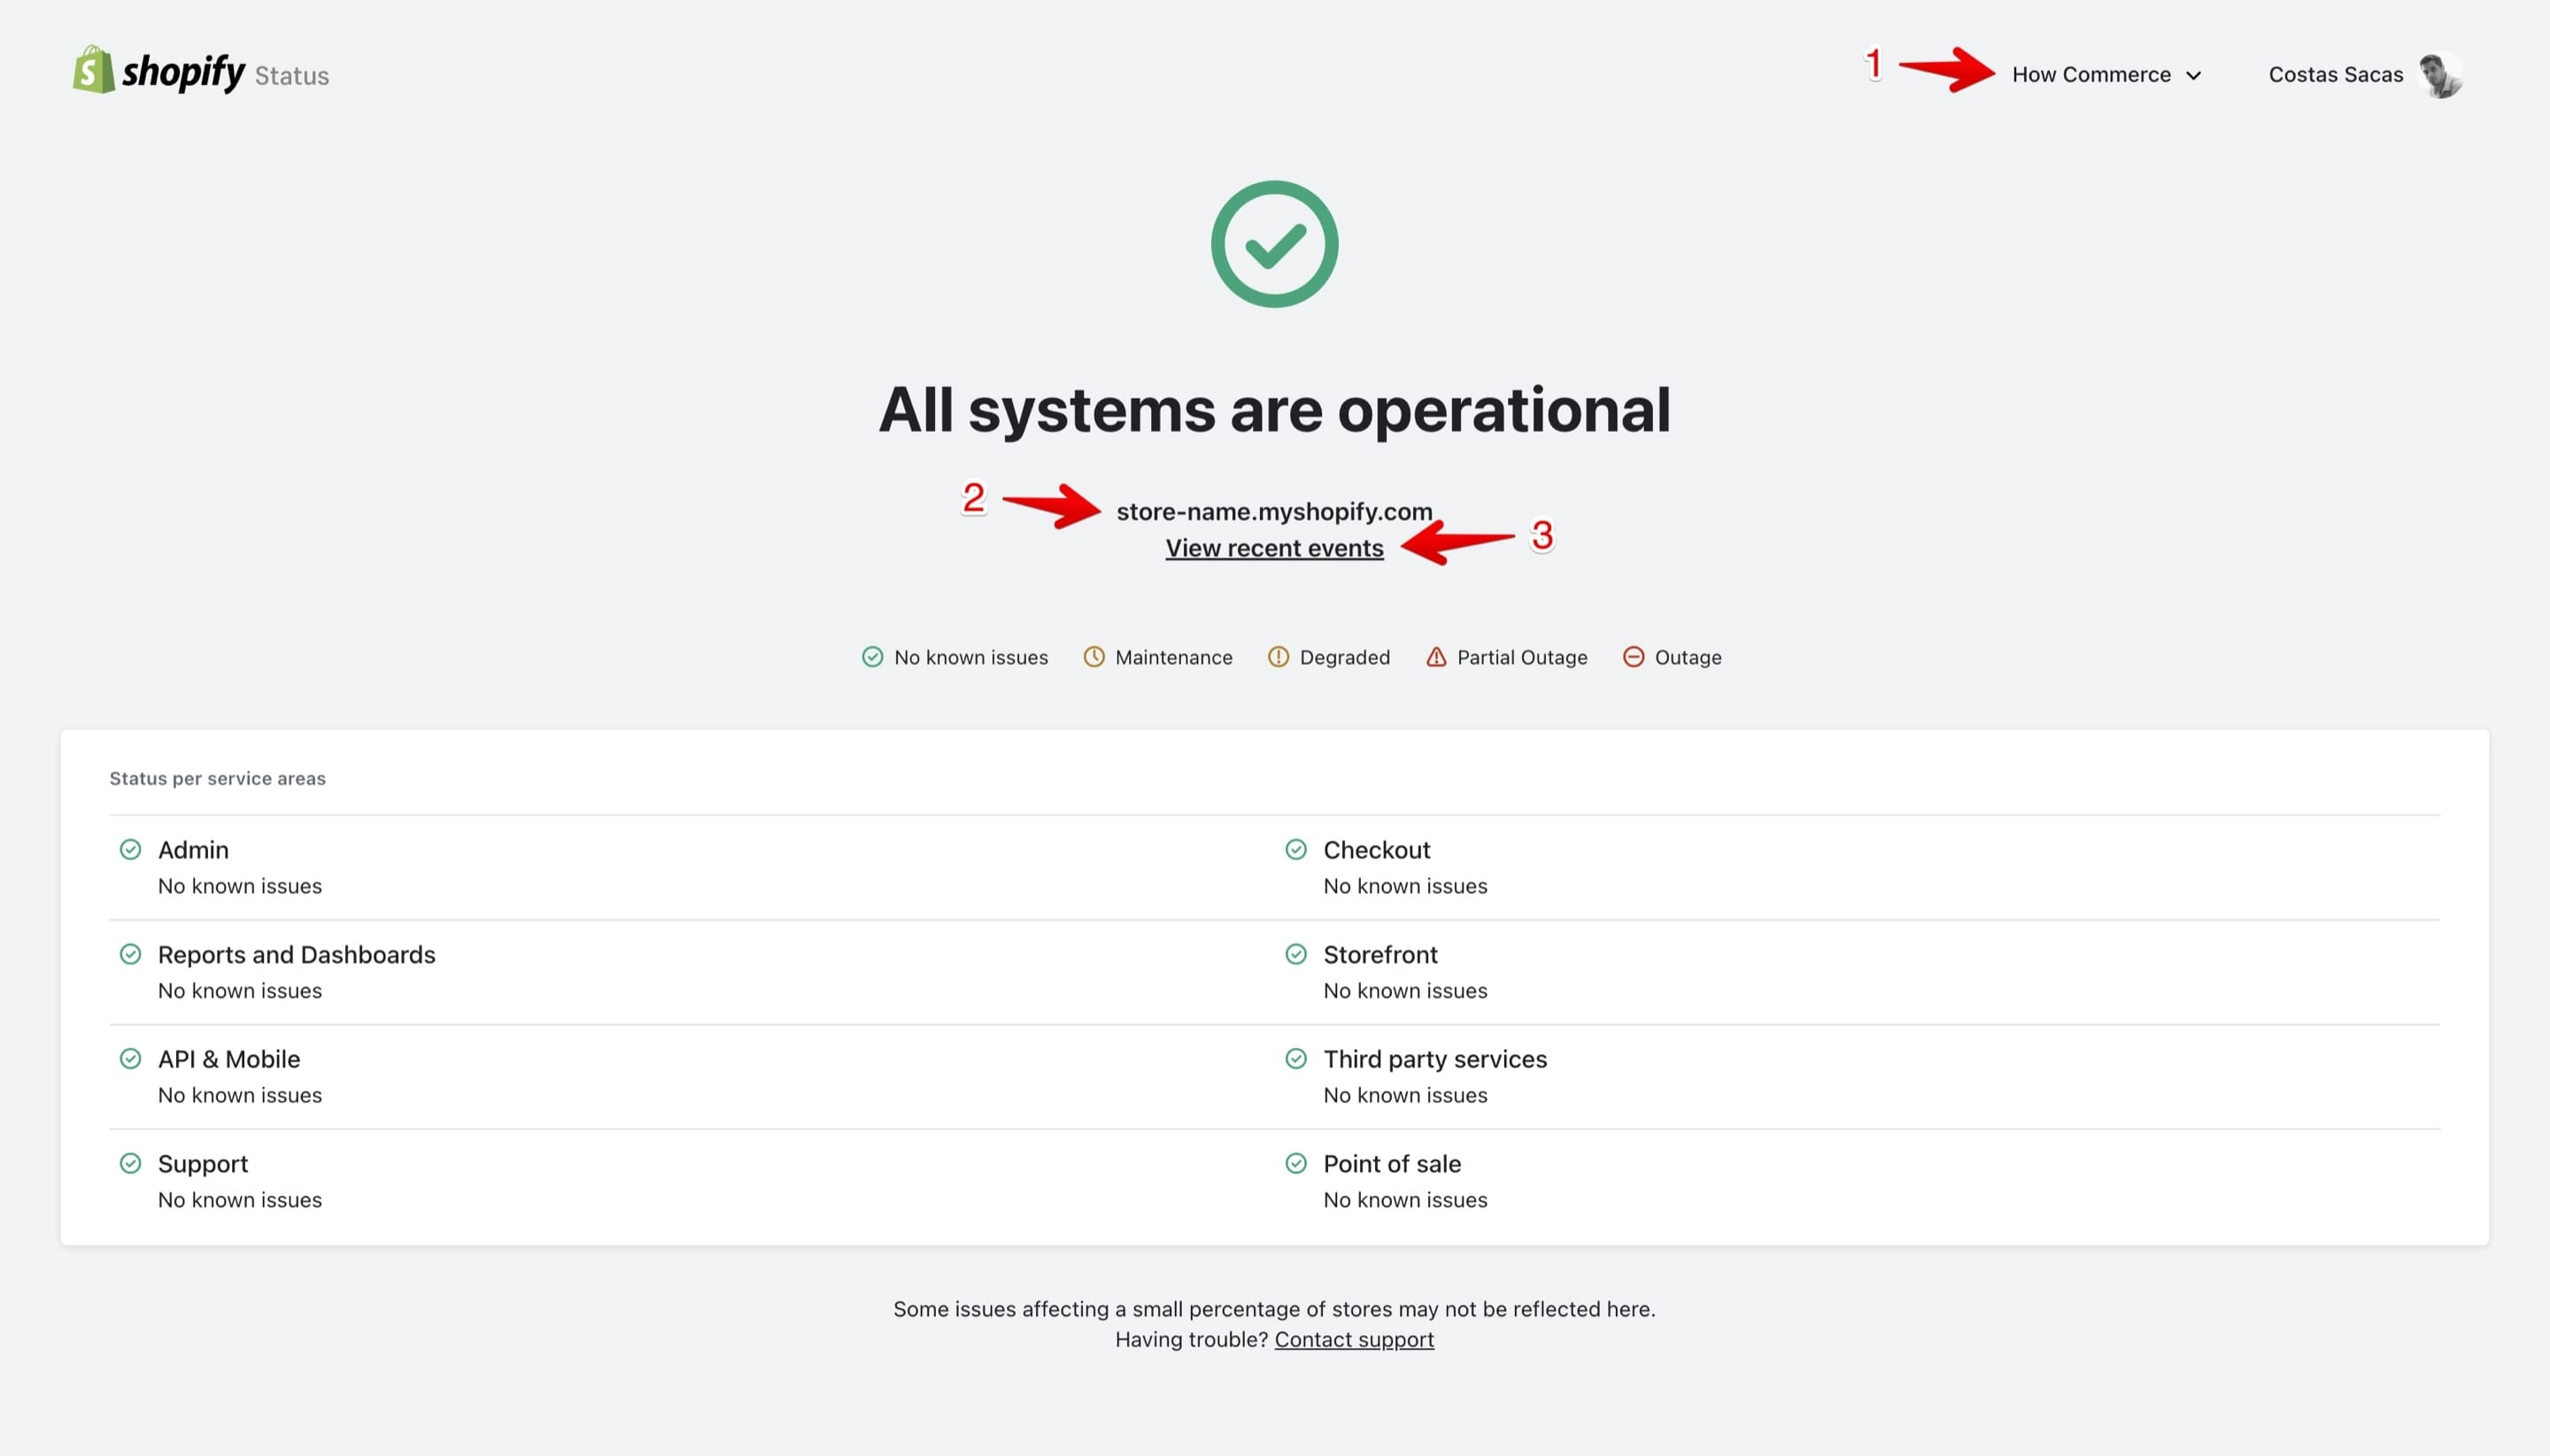The height and width of the screenshot is (1456, 2550).
Task: Click the Admin status check icon
Action: [130, 849]
